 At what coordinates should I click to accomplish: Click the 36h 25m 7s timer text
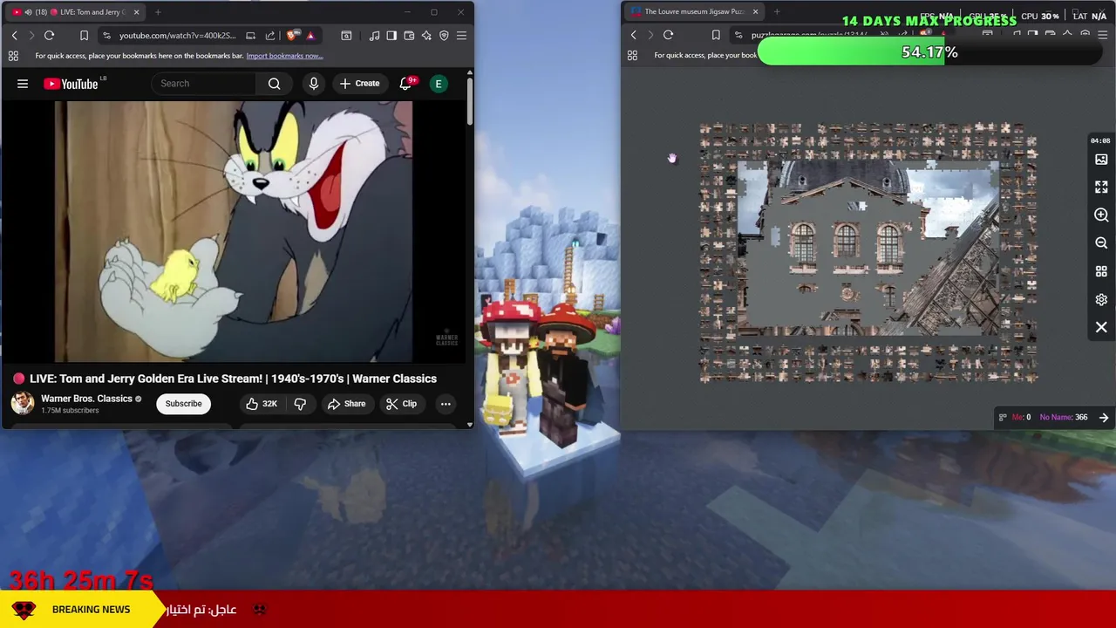[x=81, y=580]
